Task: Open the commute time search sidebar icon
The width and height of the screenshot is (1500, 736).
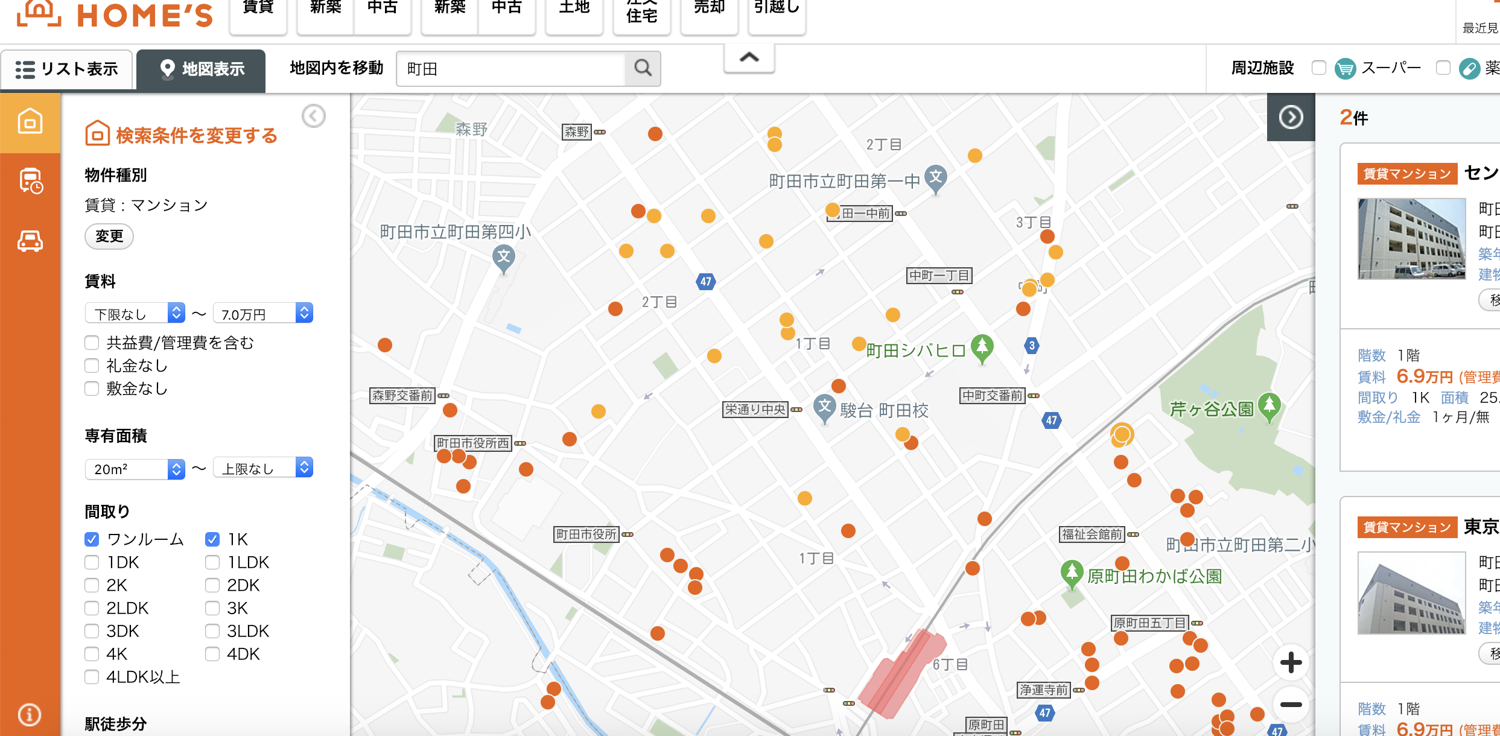Action: 30,181
